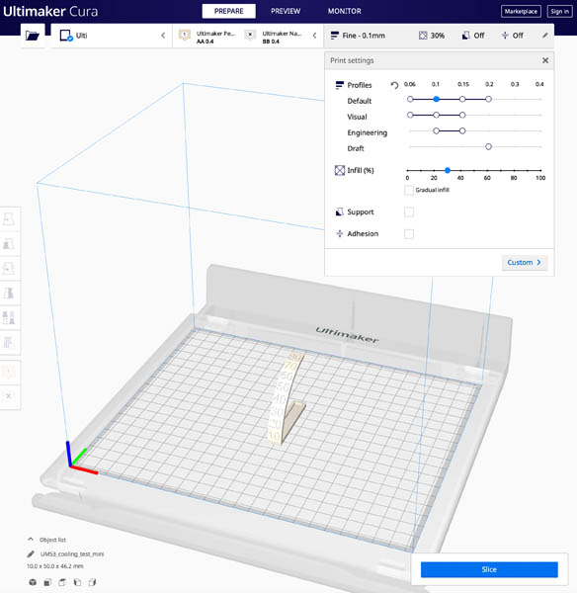Reset profiles with the undo arrow icon

pyautogui.click(x=394, y=85)
